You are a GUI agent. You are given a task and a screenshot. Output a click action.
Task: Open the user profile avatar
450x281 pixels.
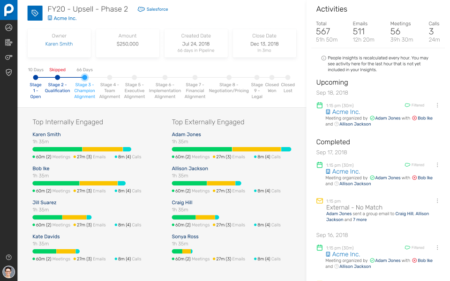[8, 272]
